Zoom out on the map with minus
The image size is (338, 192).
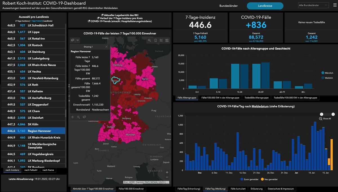167,177
